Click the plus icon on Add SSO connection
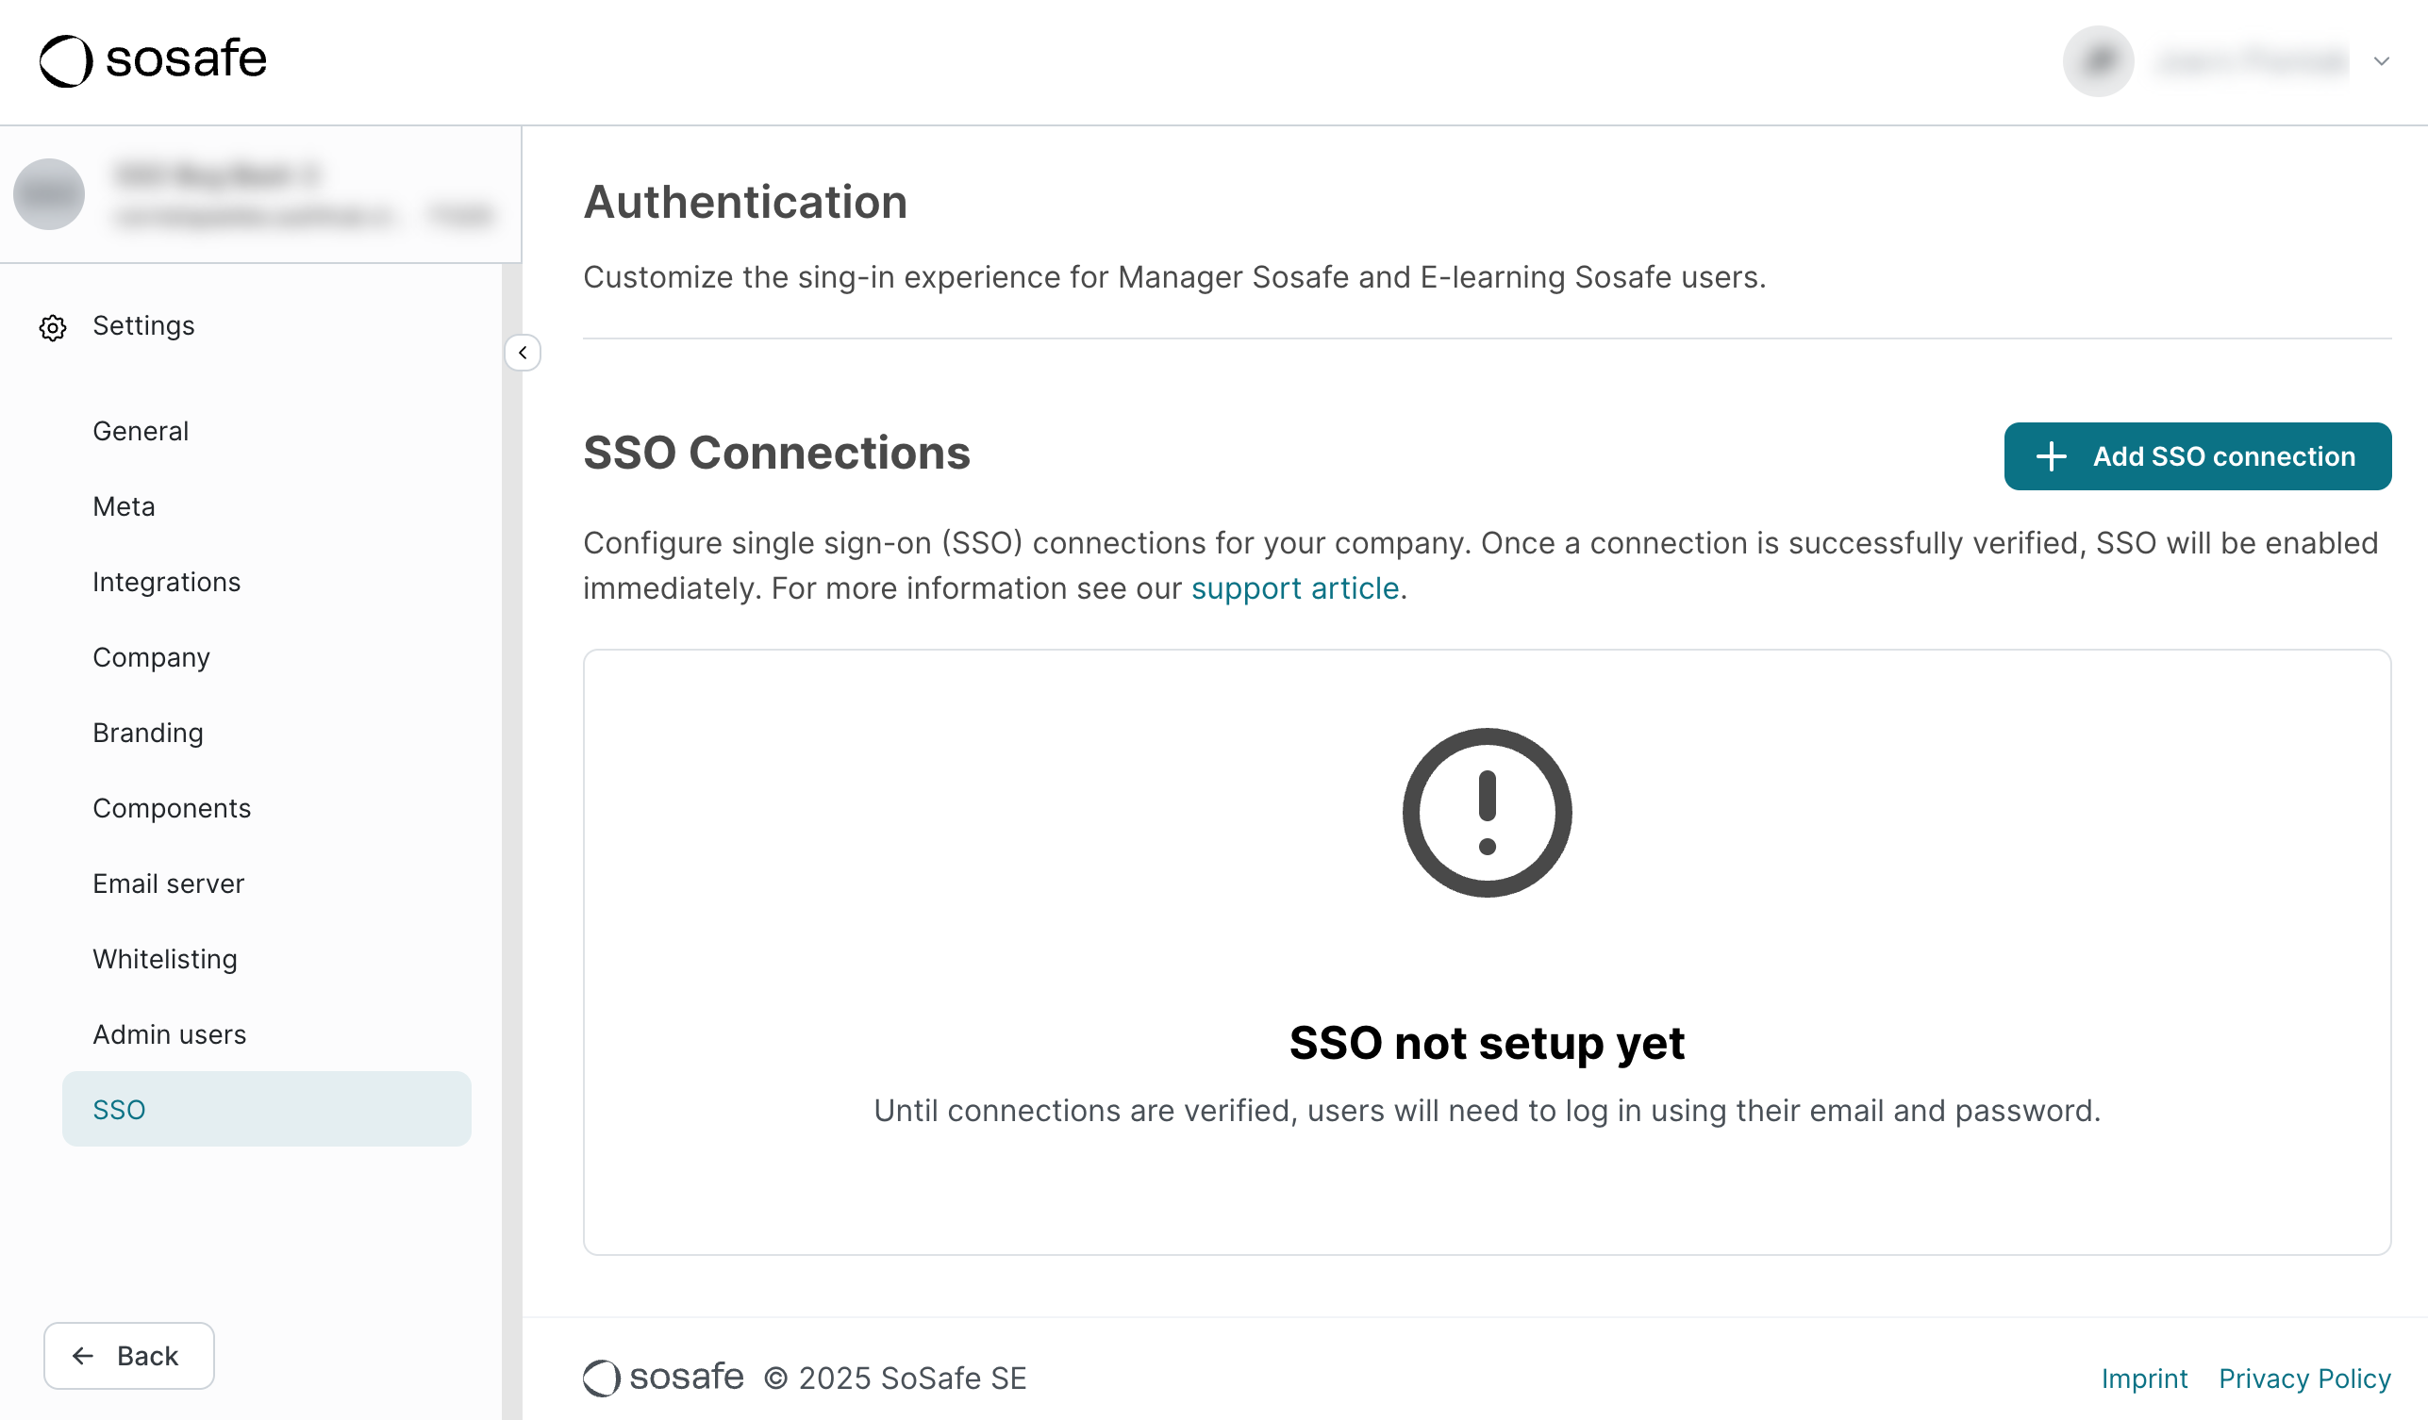The width and height of the screenshot is (2428, 1420). coord(2052,455)
